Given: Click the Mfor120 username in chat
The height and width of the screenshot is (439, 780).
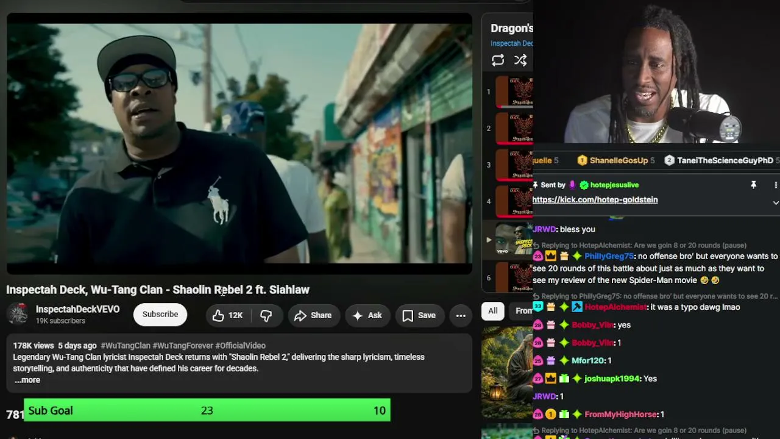Looking at the screenshot, I should [x=588, y=361].
